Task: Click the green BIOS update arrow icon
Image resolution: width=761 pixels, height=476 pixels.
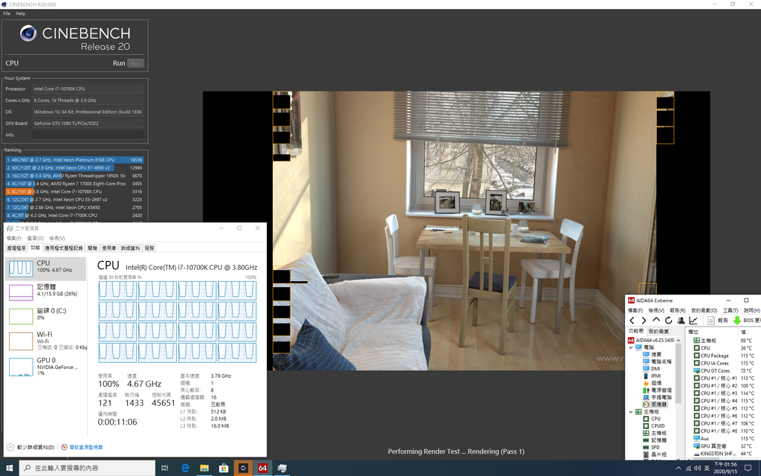Action: coord(736,320)
